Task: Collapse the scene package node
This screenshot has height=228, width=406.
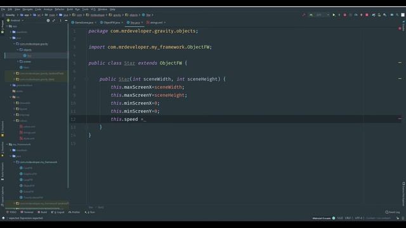Action: click(x=18, y=61)
